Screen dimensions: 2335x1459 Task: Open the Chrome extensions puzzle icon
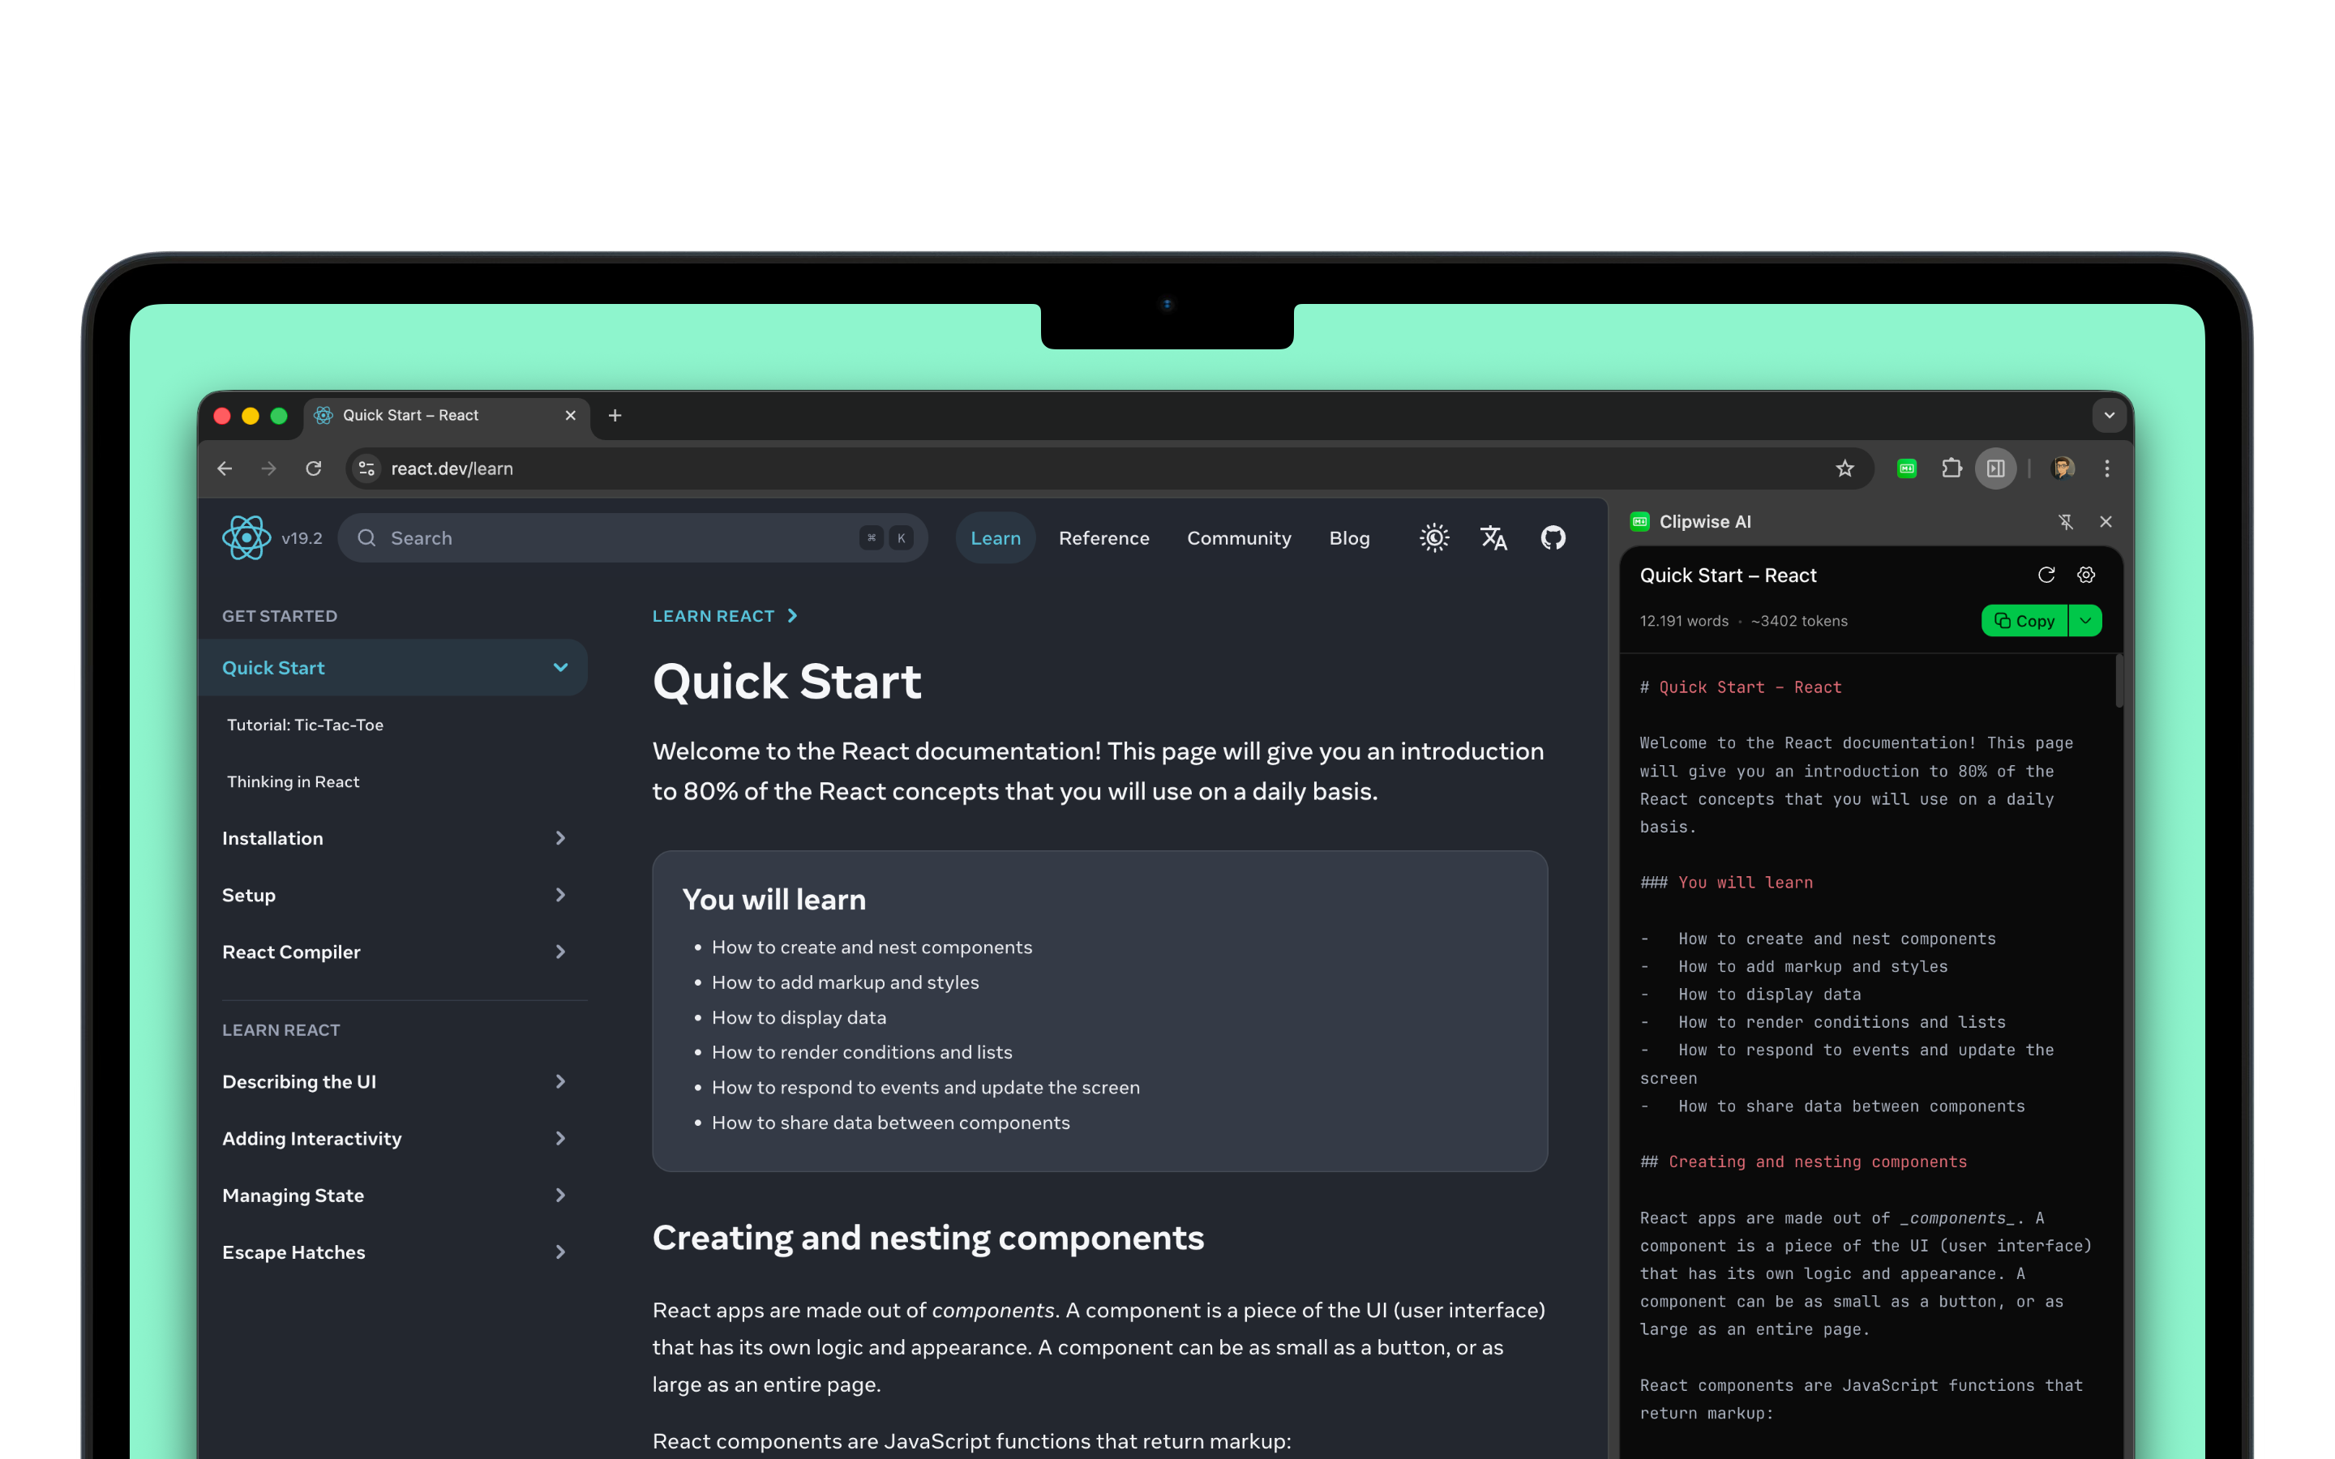click(x=1952, y=468)
